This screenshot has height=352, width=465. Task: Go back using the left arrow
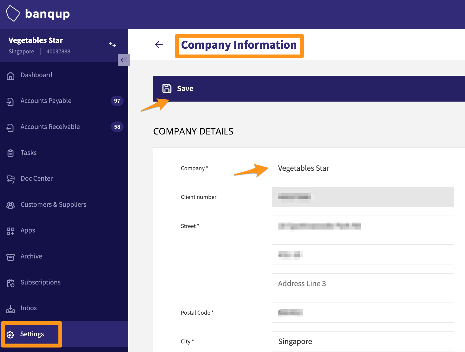pyautogui.click(x=159, y=44)
